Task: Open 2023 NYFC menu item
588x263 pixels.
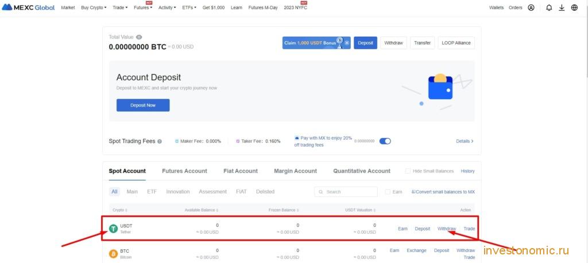Action: (x=296, y=7)
